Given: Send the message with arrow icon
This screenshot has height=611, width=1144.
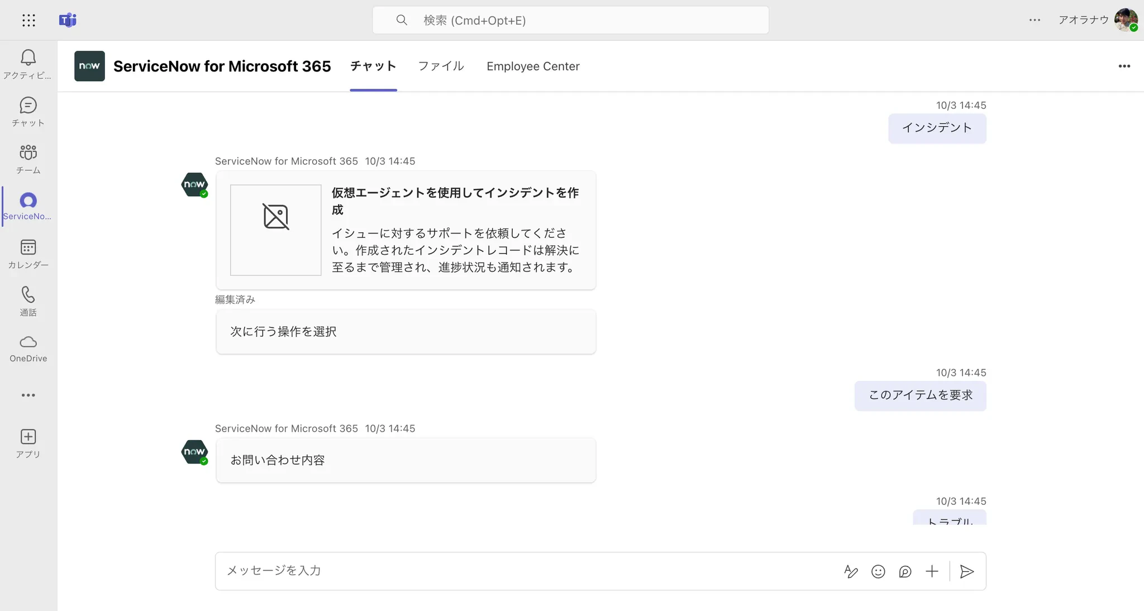Looking at the screenshot, I should (x=967, y=571).
